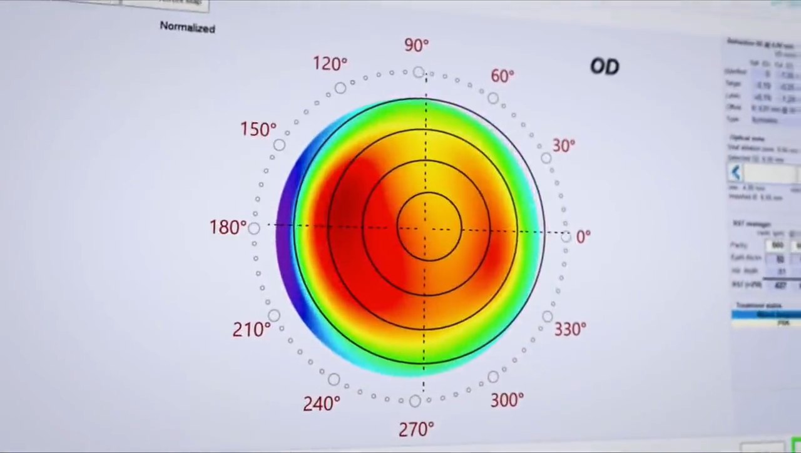Click the 330° axis label

click(570, 329)
